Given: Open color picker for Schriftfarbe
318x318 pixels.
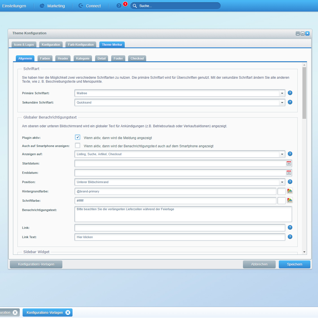Looking at the screenshot, I should point(290,200).
